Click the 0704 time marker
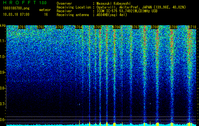This screenshot has width=199, height=126. 78,27
